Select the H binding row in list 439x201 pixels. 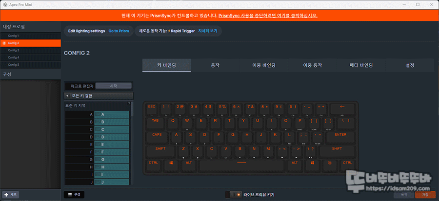pos(97,167)
